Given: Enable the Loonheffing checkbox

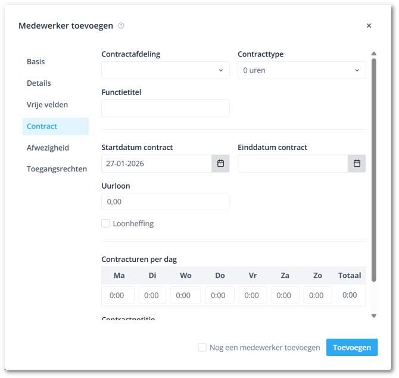Looking at the screenshot, I should 105,224.
